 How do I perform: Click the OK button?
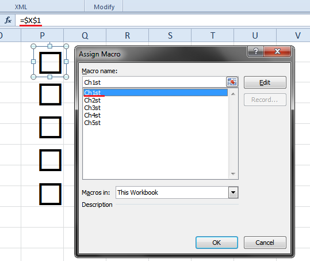point(216,243)
